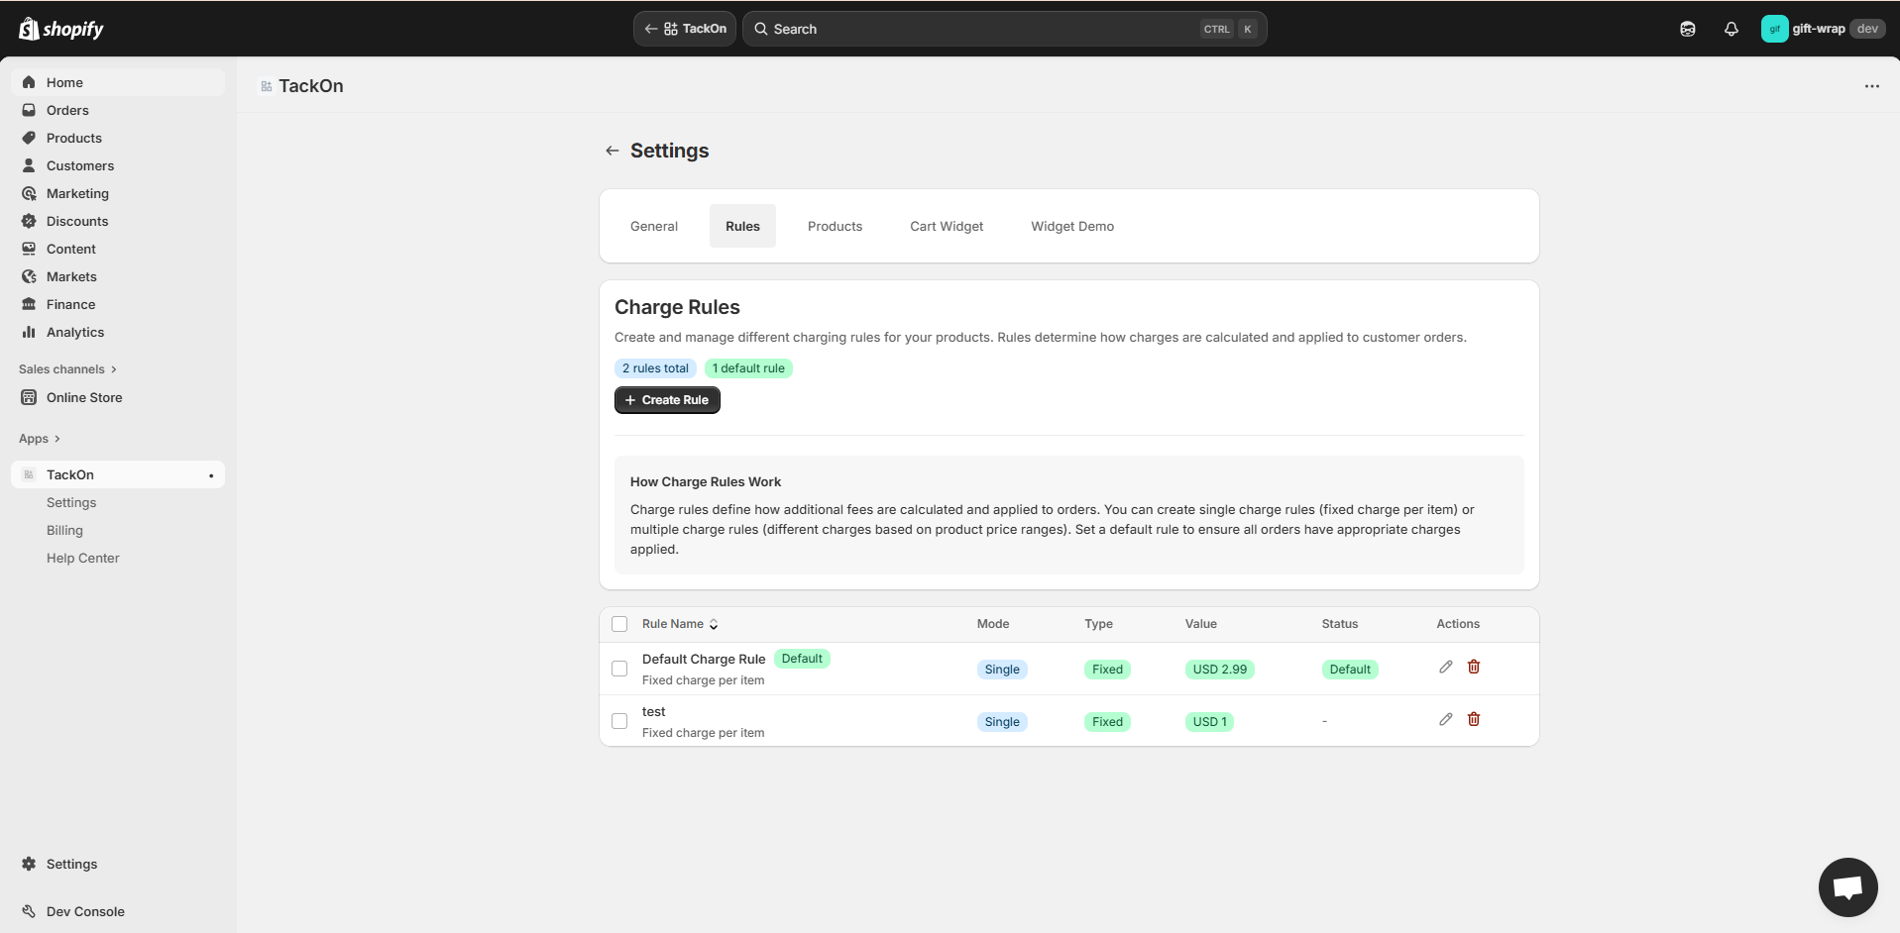Expand the Sales channels section
The width and height of the screenshot is (1900, 933).
pos(67,369)
